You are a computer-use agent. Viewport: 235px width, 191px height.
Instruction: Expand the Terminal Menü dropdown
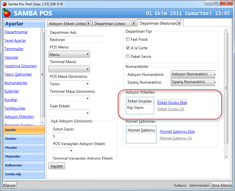coord(69,69)
